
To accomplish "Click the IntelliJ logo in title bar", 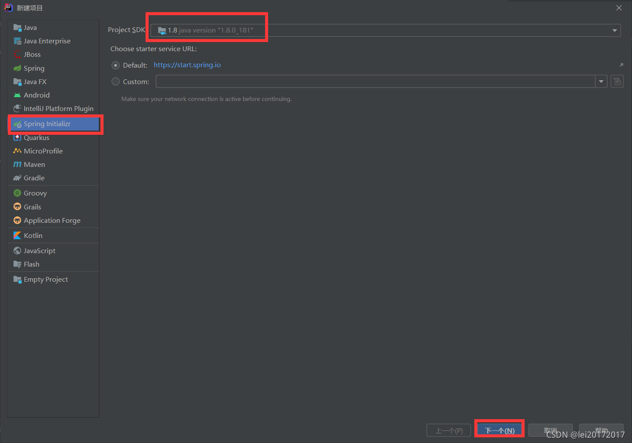I will pyautogui.click(x=9, y=8).
